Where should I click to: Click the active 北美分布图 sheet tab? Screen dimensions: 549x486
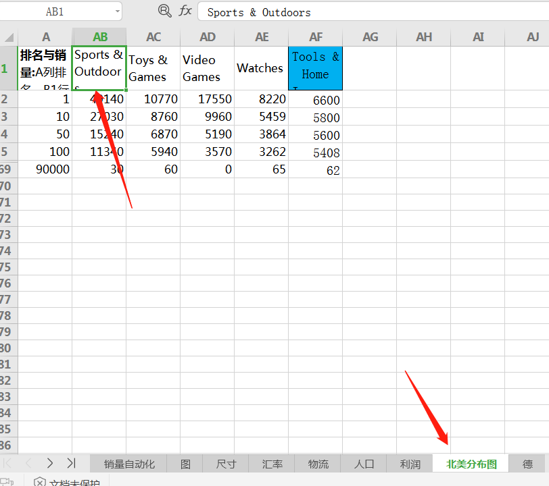click(471, 464)
